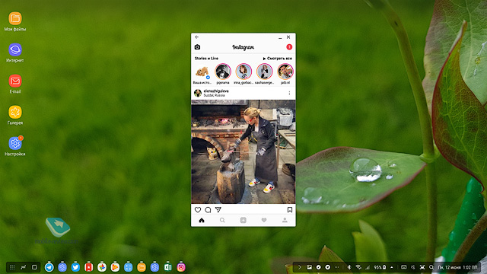Expand quick settings with the up arrow

click(x=392, y=267)
